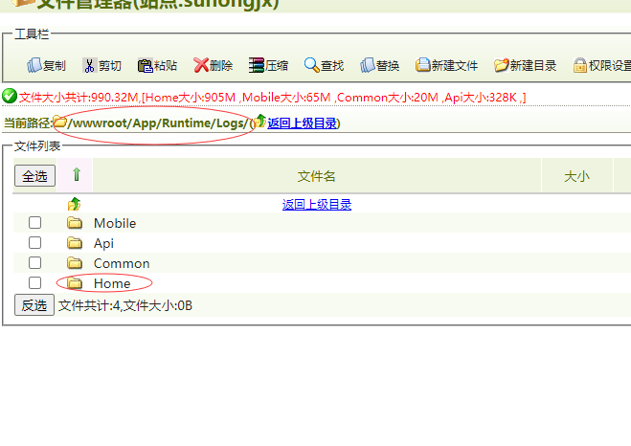Click the /wwwroot/App/Runtime/Logs/ path text

[x=158, y=123]
